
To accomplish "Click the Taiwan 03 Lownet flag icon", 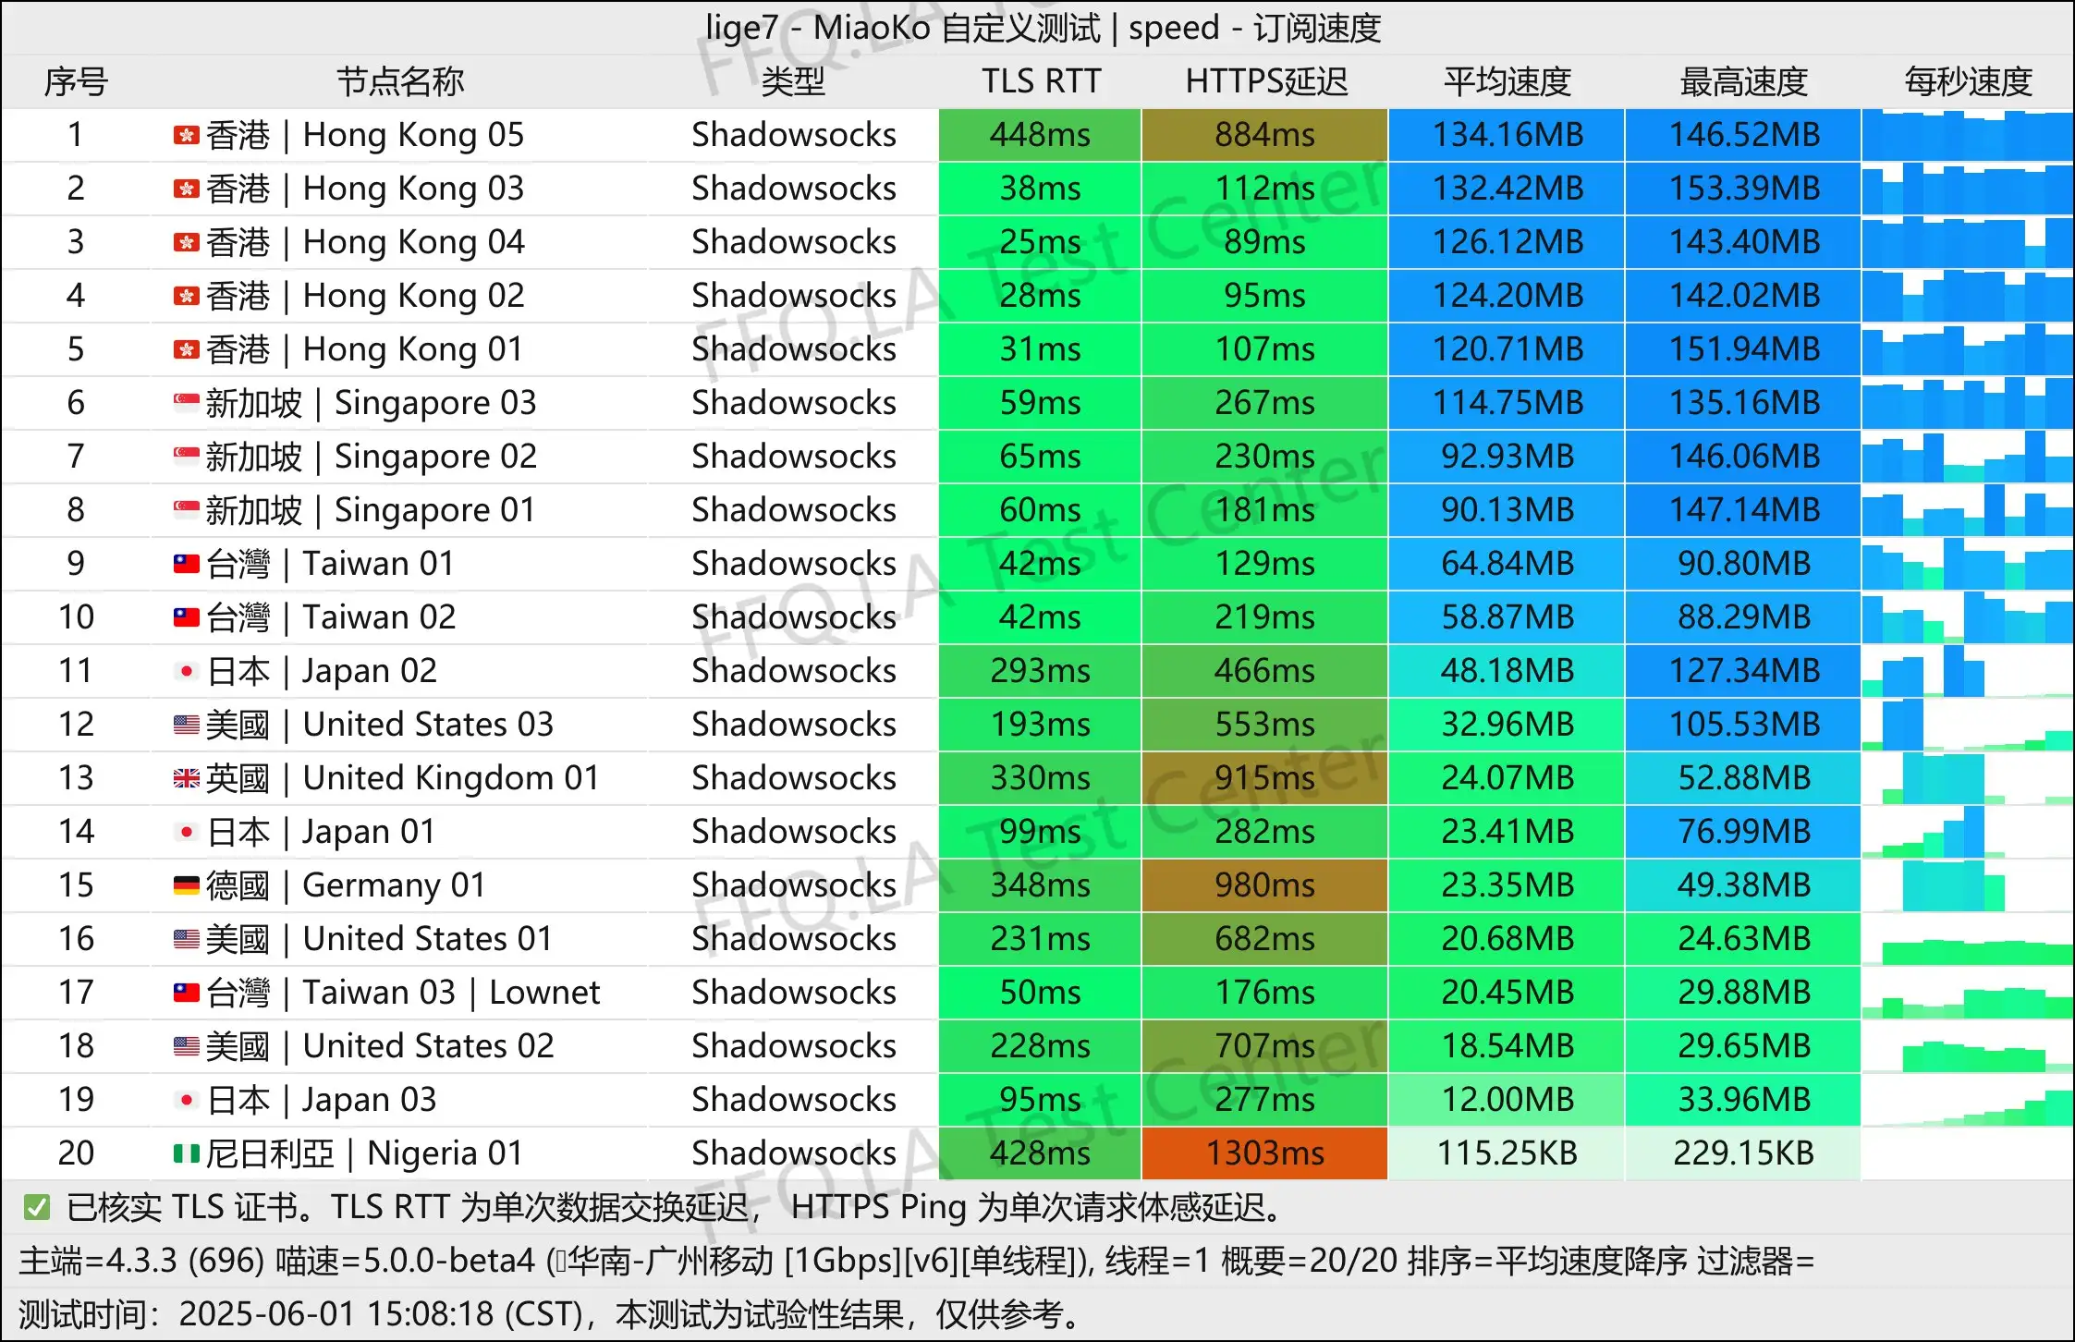I will (x=186, y=993).
